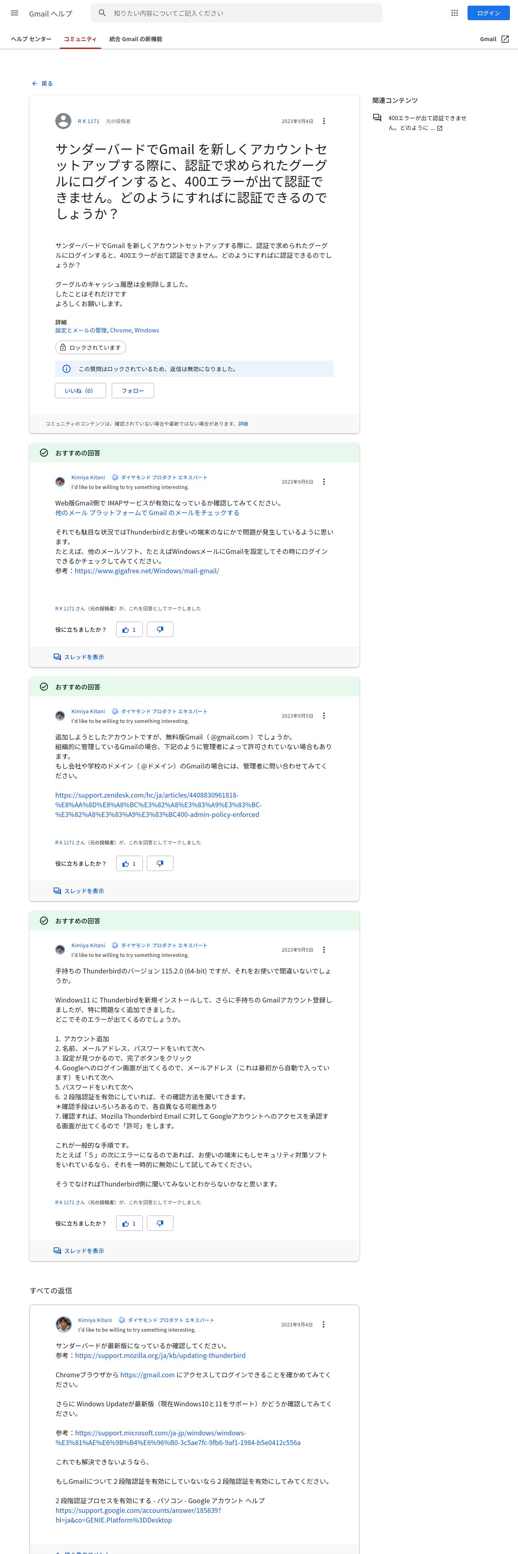Click the ロックされています lock chip

(90, 347)
